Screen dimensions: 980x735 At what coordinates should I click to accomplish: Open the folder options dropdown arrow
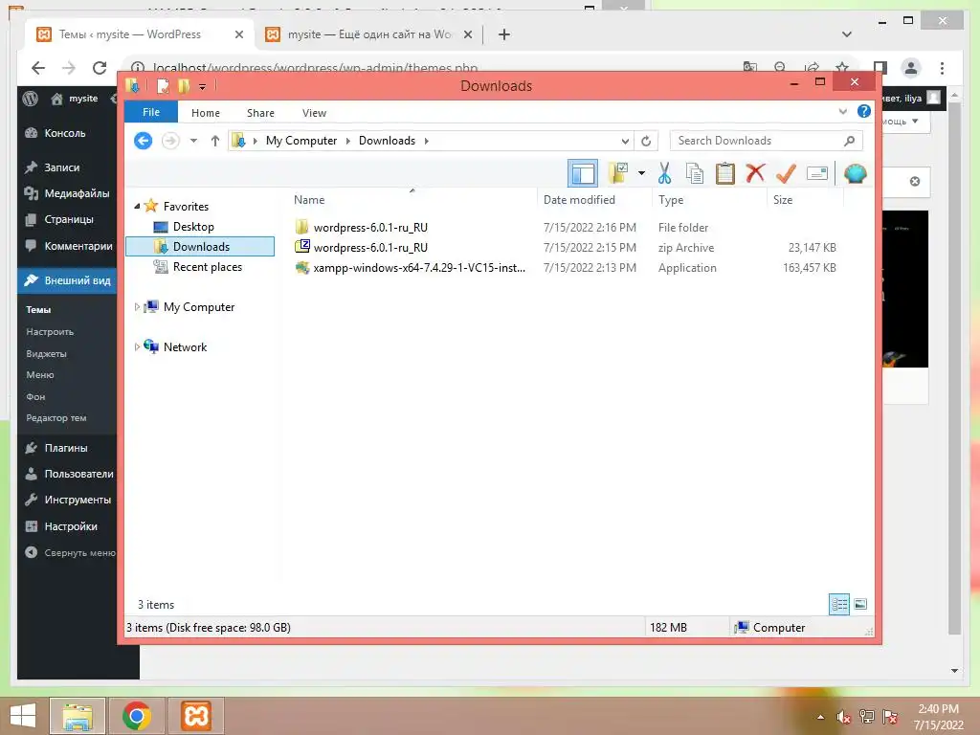click(x=641, y=173)
